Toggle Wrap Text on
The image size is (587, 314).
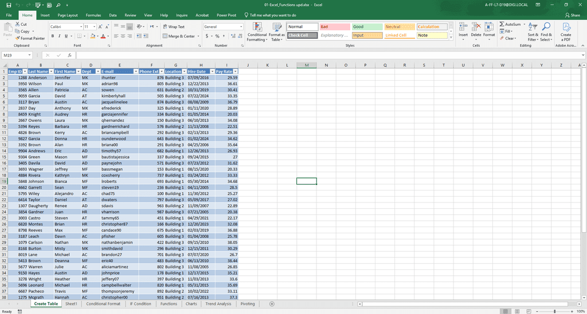click(x=174, y=26)
